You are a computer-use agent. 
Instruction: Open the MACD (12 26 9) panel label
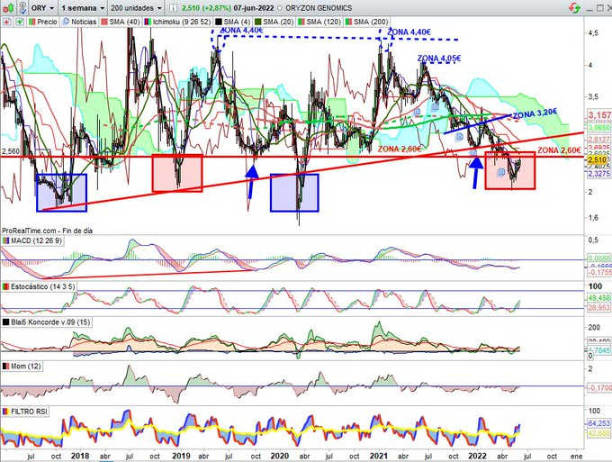coord(32,240)
